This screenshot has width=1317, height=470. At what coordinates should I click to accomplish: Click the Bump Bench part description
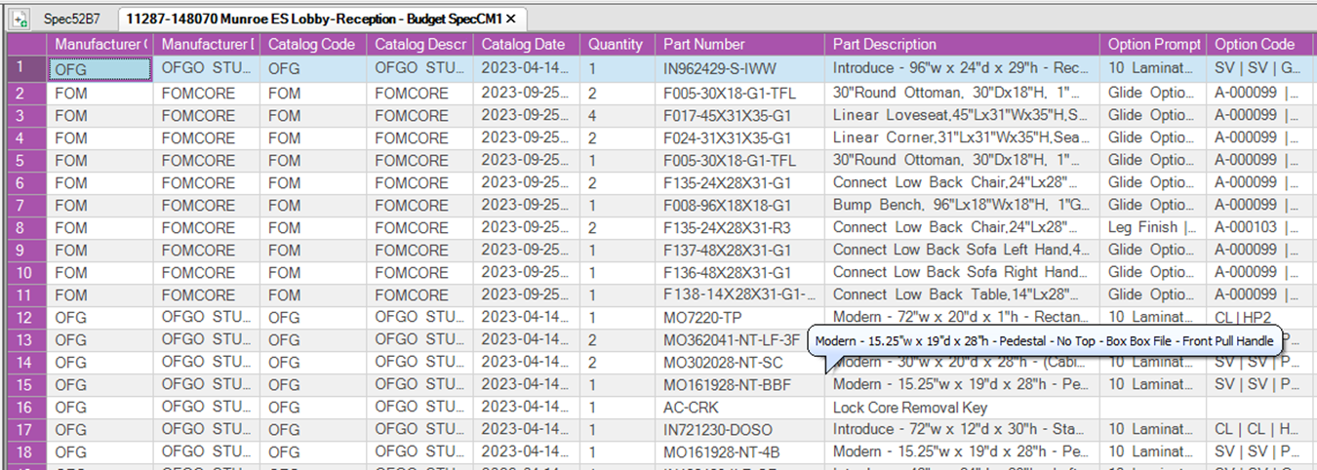click(x=962, y=205)
